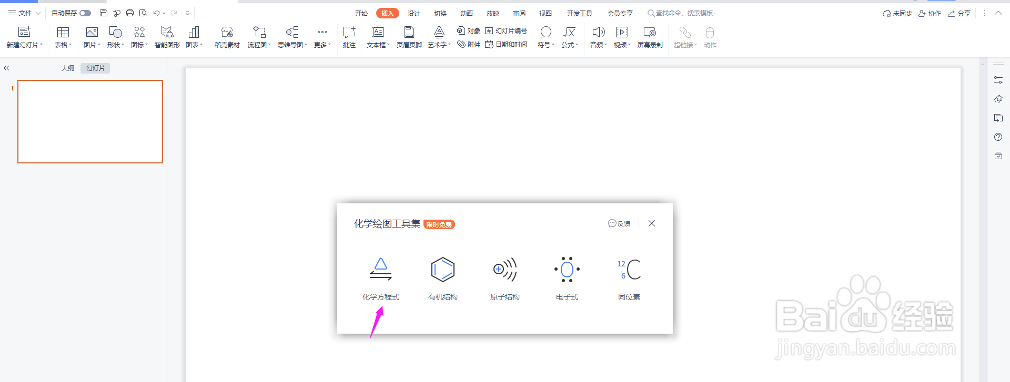The height and width of the screenshot is (382, 1010).
Task: Select slide 1 thumbnail
Action: (90, 121)
